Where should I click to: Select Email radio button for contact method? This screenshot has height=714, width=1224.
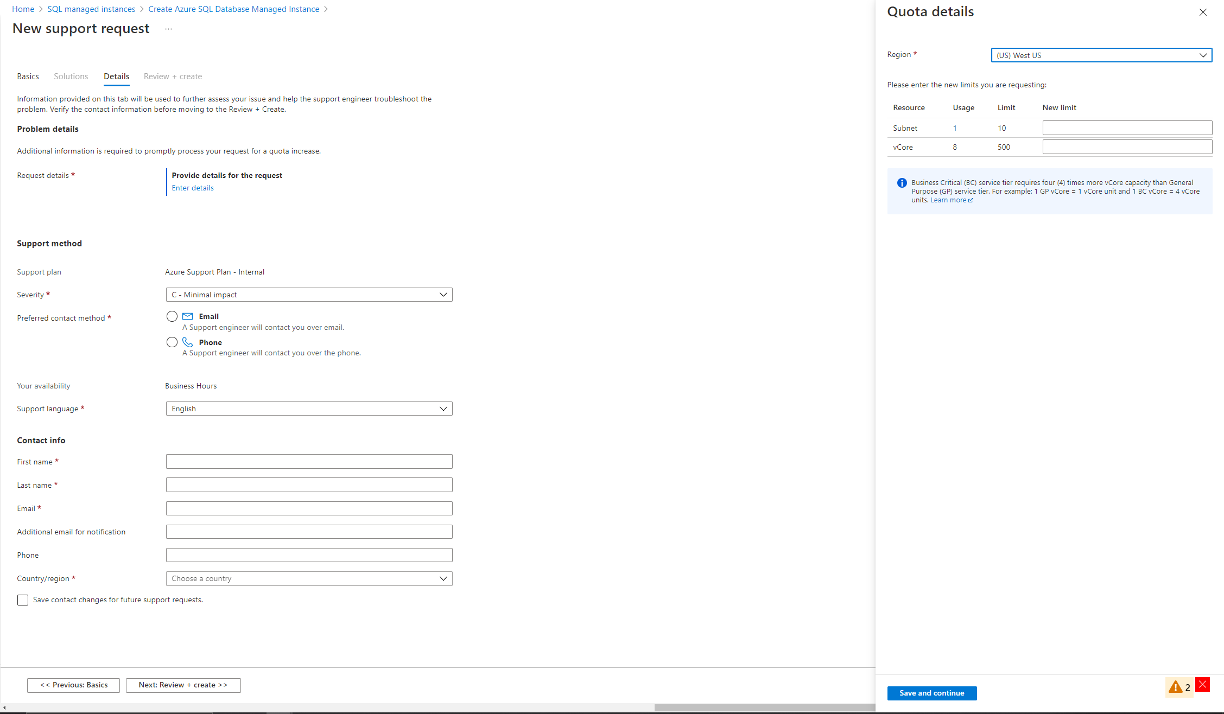(171, 316)
